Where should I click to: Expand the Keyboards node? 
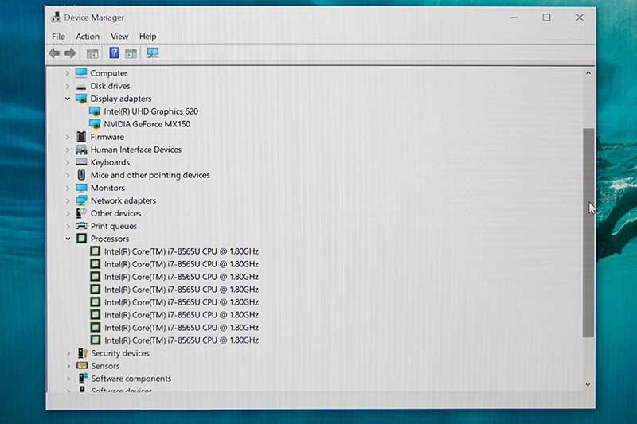[x=68, y=162]
